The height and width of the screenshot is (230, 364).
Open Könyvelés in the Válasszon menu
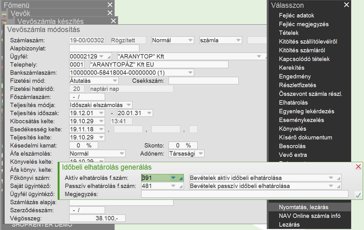point(292,129)
